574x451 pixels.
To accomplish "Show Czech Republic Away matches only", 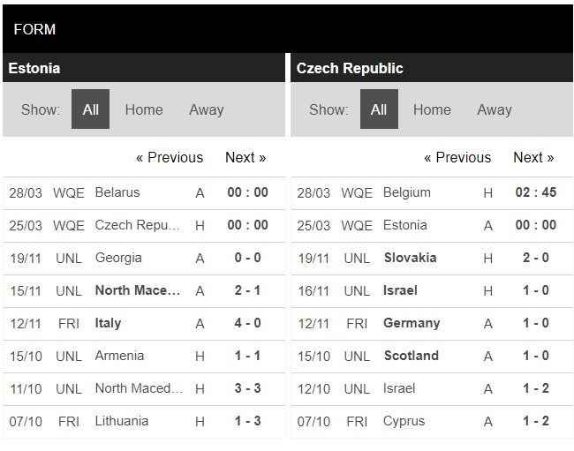I will (495, 109).
